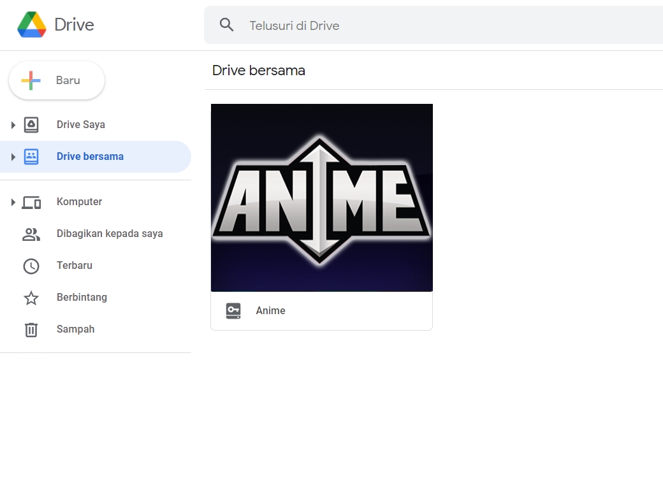
Task: Click the Anime shared drive key icon
Action: [233, 311]
